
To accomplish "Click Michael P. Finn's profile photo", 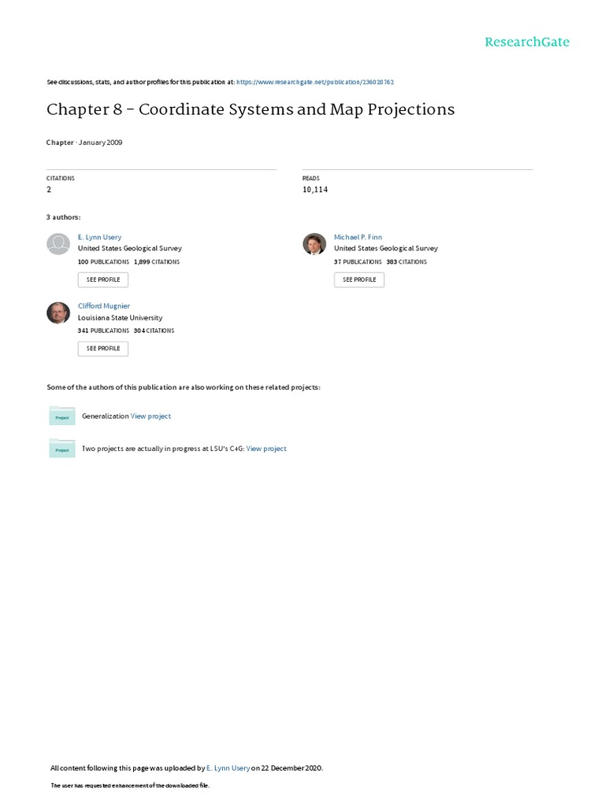I will [314, 244].
